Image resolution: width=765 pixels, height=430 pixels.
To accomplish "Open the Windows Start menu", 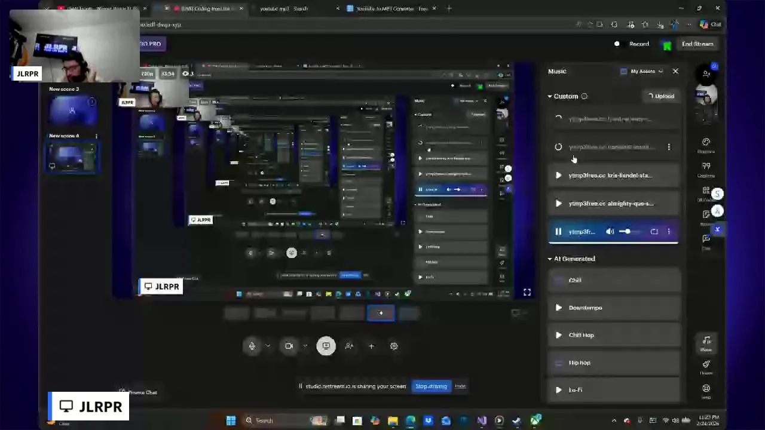I will [x=231, y=420].
